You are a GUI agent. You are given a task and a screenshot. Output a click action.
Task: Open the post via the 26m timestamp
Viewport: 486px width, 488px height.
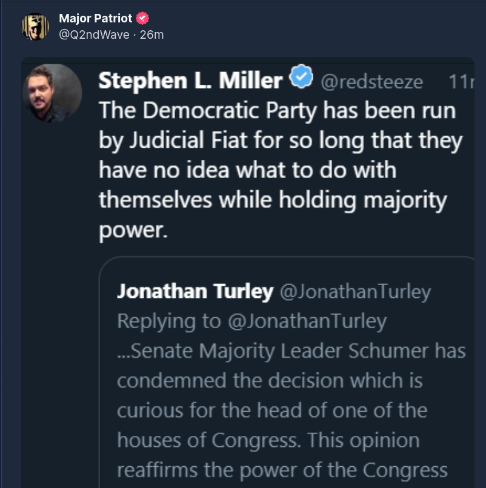click(x=151, y=35)
